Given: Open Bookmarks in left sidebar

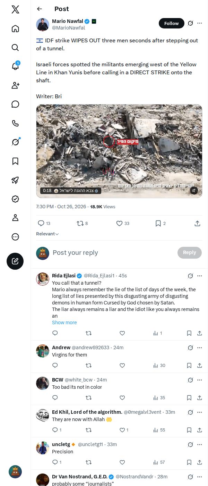Looking at the screenshot, I should point(15,161).
